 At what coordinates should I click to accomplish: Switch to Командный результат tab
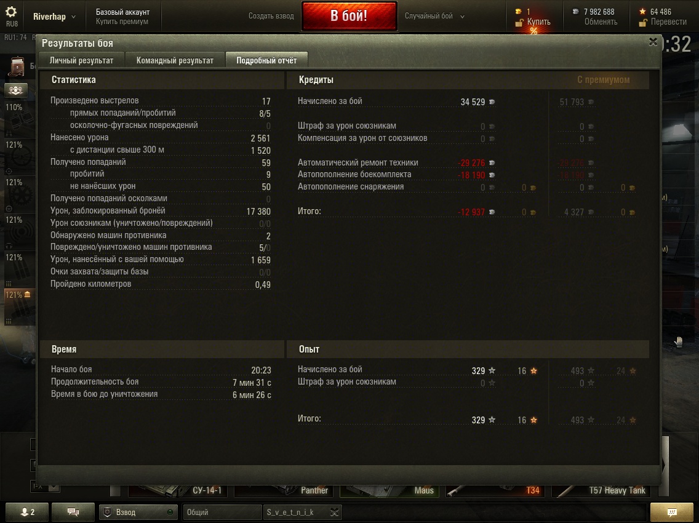(x=175, y=60)
